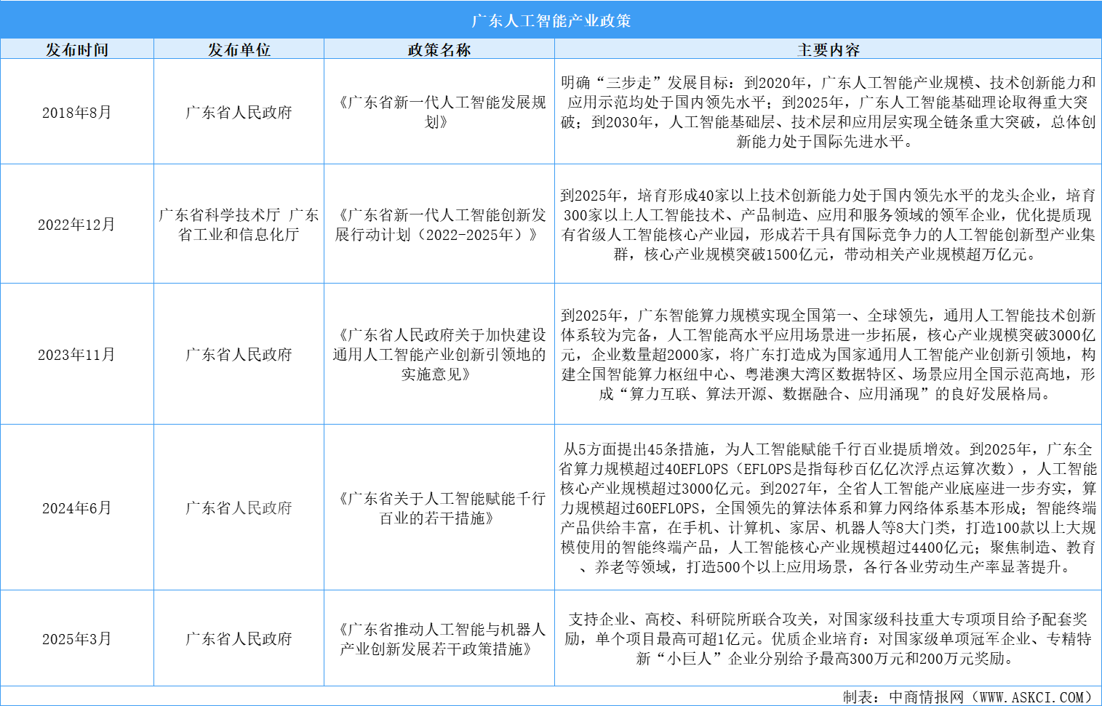
Task: Click the content cell starting 明确“三步走”发展目标
Action: pos(829,112)
